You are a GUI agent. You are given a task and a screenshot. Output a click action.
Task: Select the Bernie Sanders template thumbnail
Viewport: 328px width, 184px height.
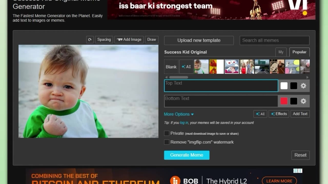pyautogui.click(x=305, y=67)
